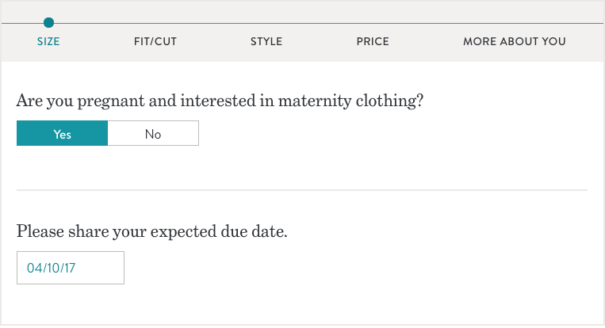605x328 pixels.
Task: Click the maternity clothing question text
Action: [x=220, y=101]
